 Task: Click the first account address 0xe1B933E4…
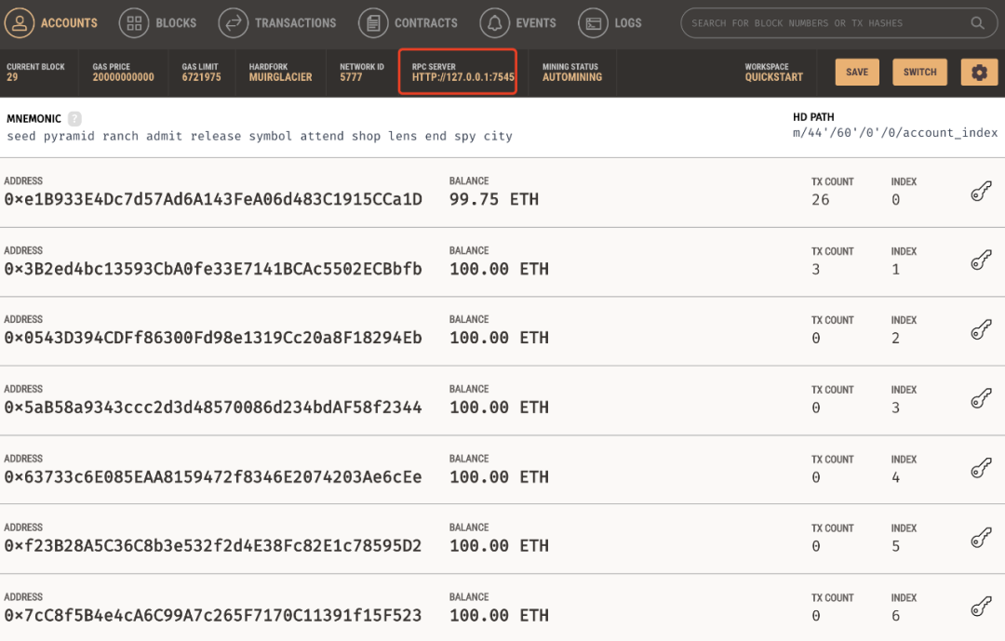tap(213, 200)
